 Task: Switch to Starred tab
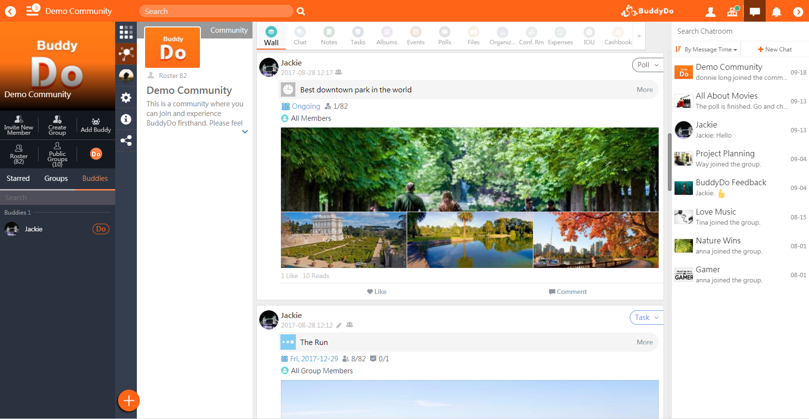[x=18, y=178]
